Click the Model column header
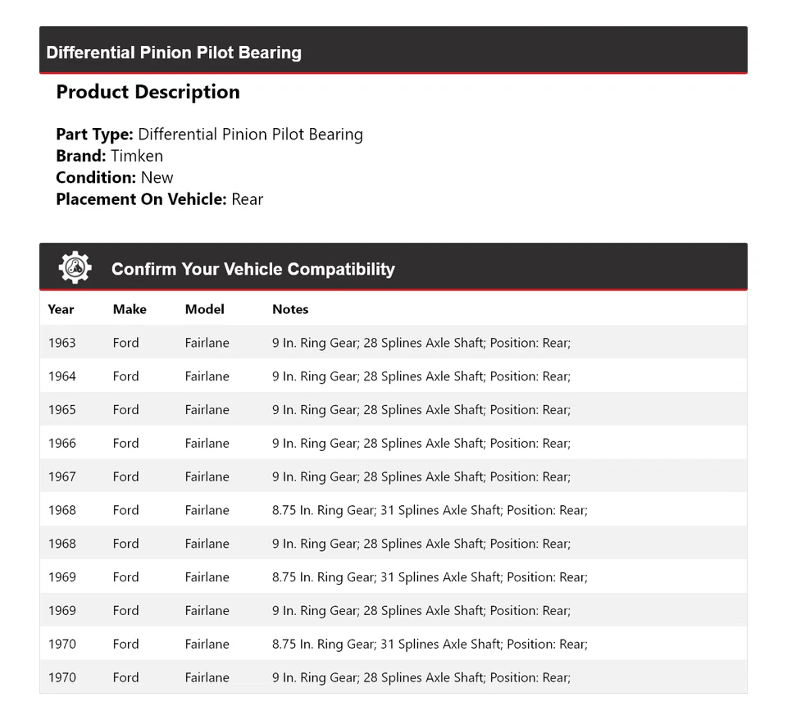The image size is (787, 720). click(x=204, y=309)
